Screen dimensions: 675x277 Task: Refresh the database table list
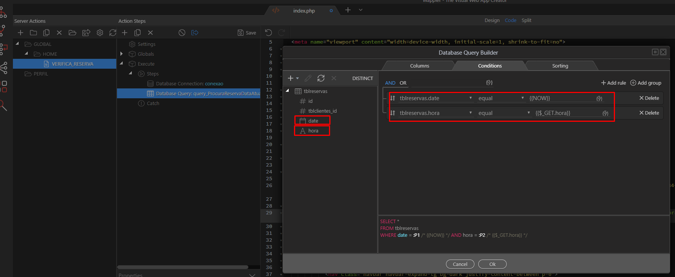[321, 78]
